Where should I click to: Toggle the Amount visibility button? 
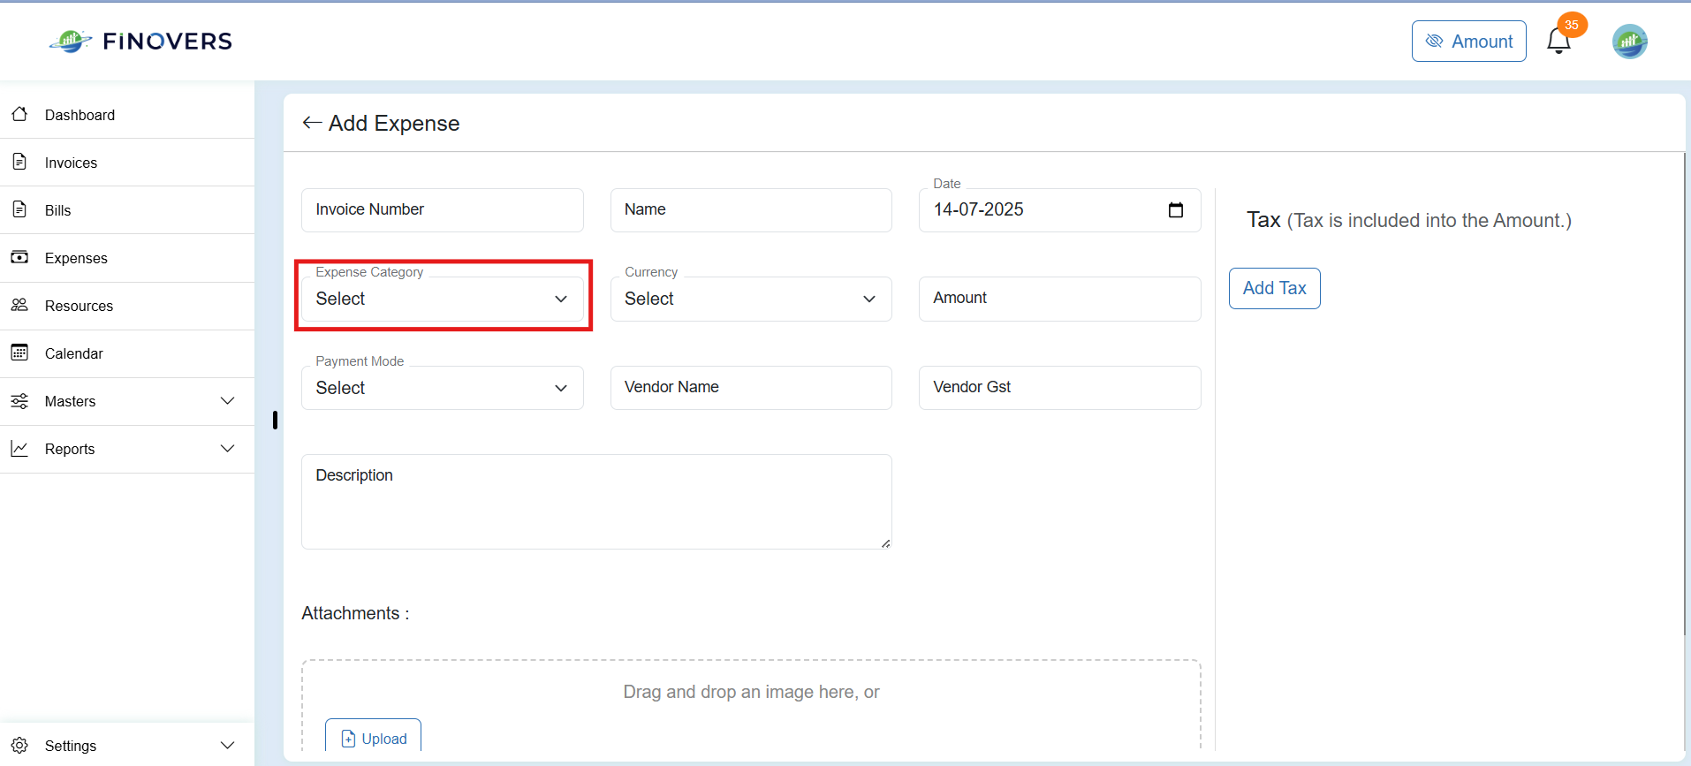pyautogui.click(x=1468, y=42)
